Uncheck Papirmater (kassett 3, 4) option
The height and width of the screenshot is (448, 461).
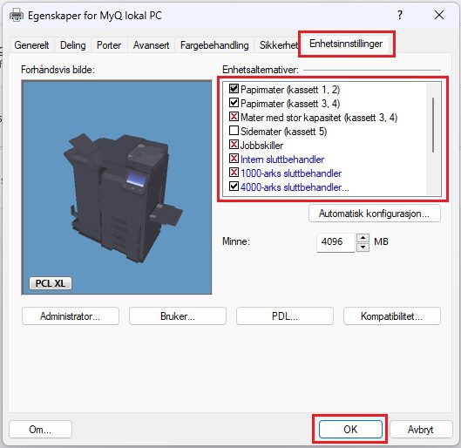(x=234, y=103)
